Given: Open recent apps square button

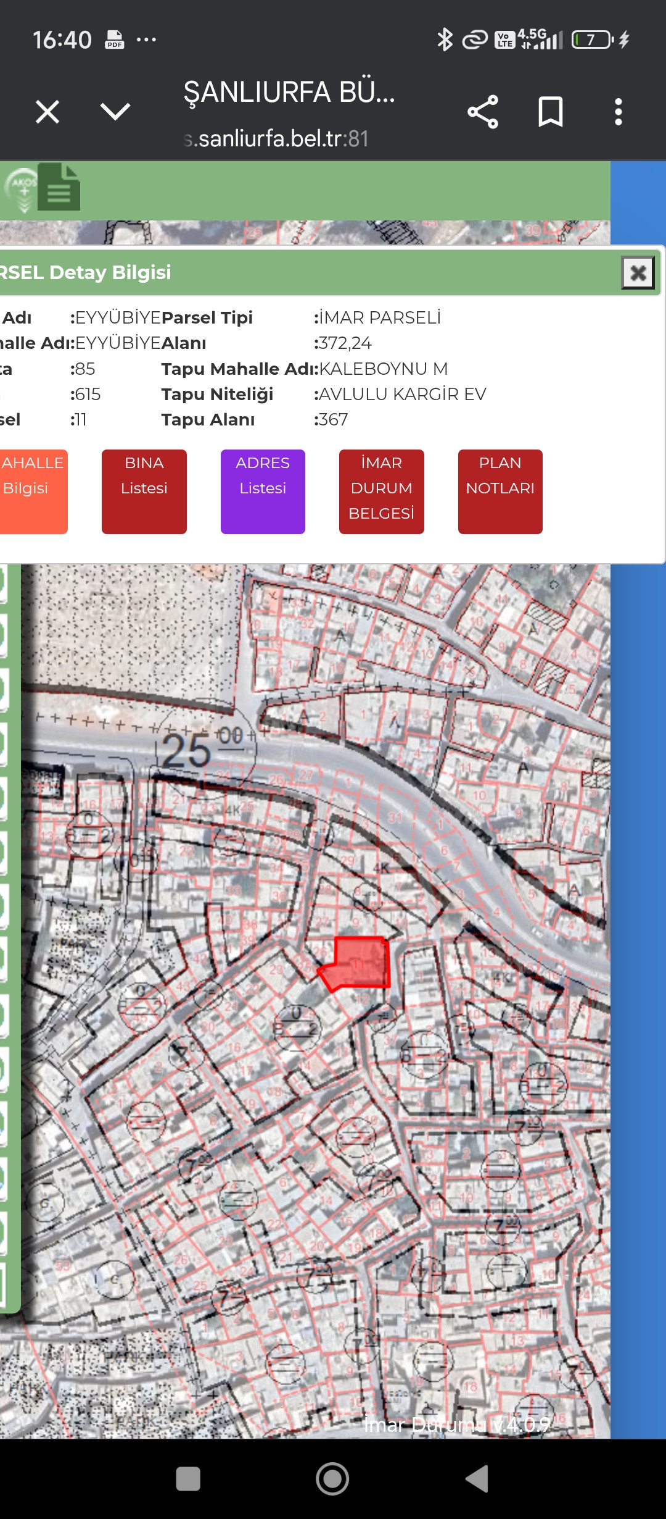Looking at the screenshot, I should point(188,1479).
